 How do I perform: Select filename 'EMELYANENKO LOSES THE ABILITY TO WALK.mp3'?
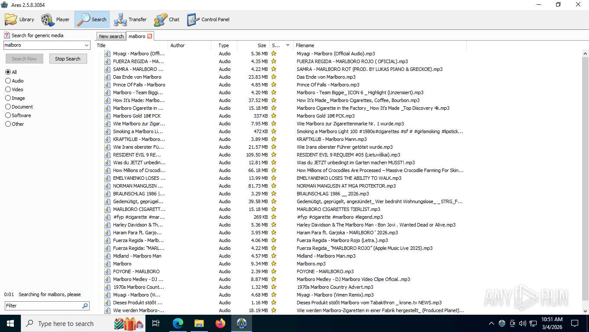pos(349,178)
